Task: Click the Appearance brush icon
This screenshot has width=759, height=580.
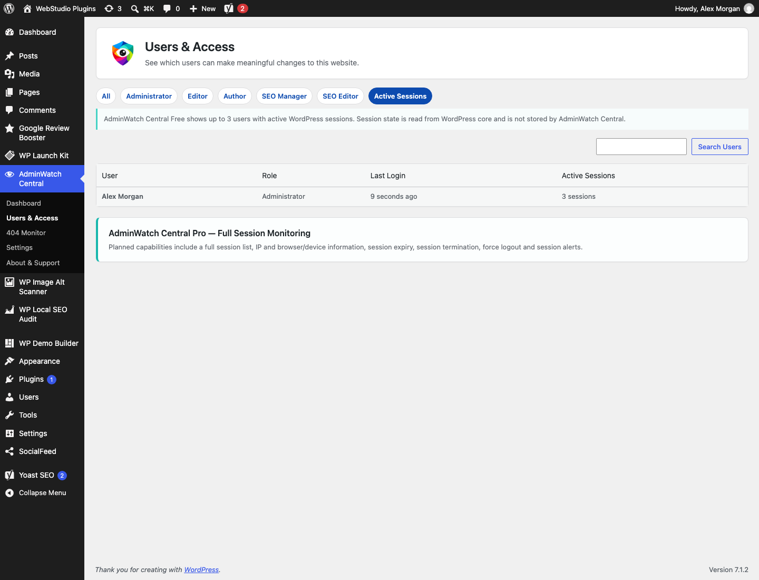Action: 9,361
